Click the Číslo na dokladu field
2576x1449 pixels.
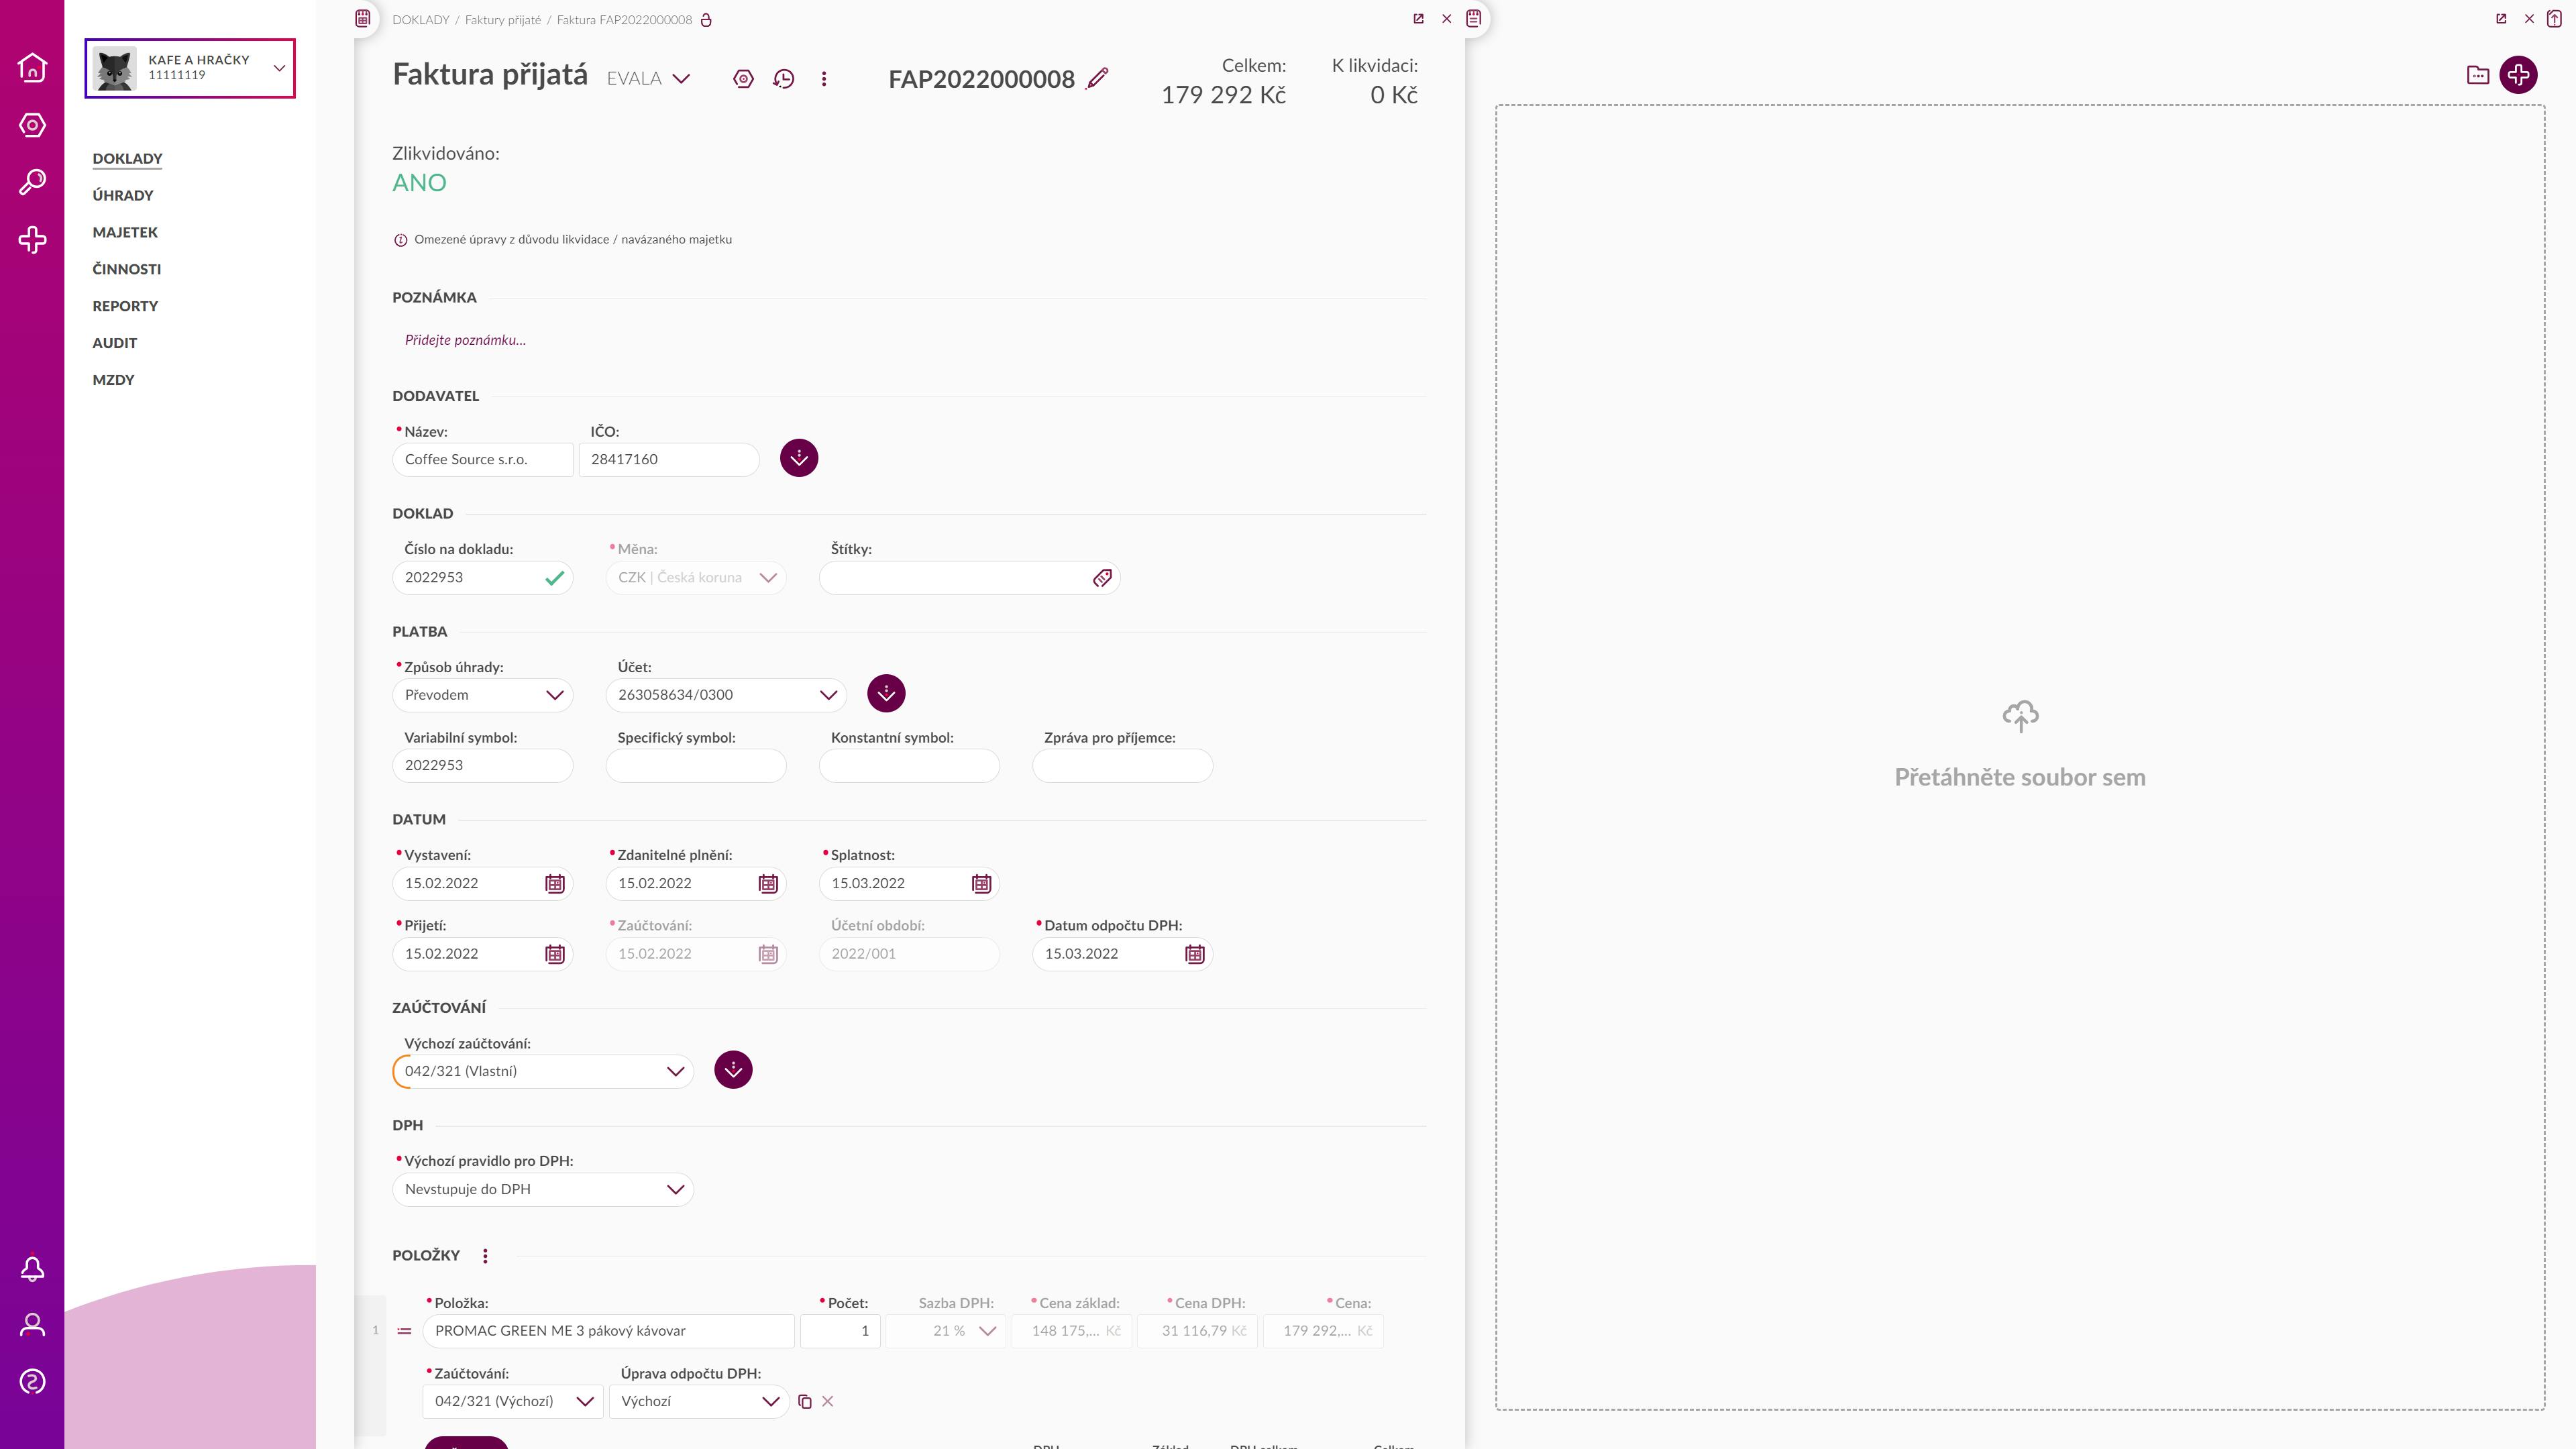[483, 578]
